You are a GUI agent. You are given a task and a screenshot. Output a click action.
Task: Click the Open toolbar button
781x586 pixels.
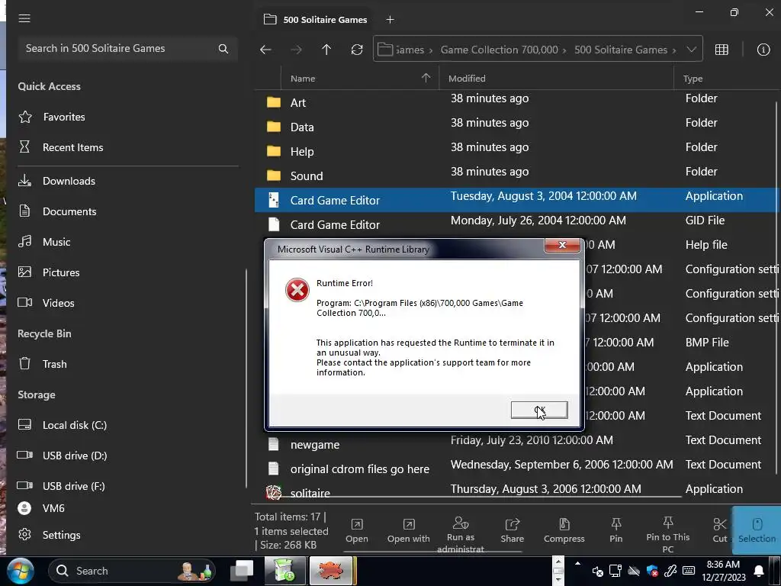point(357,531)
